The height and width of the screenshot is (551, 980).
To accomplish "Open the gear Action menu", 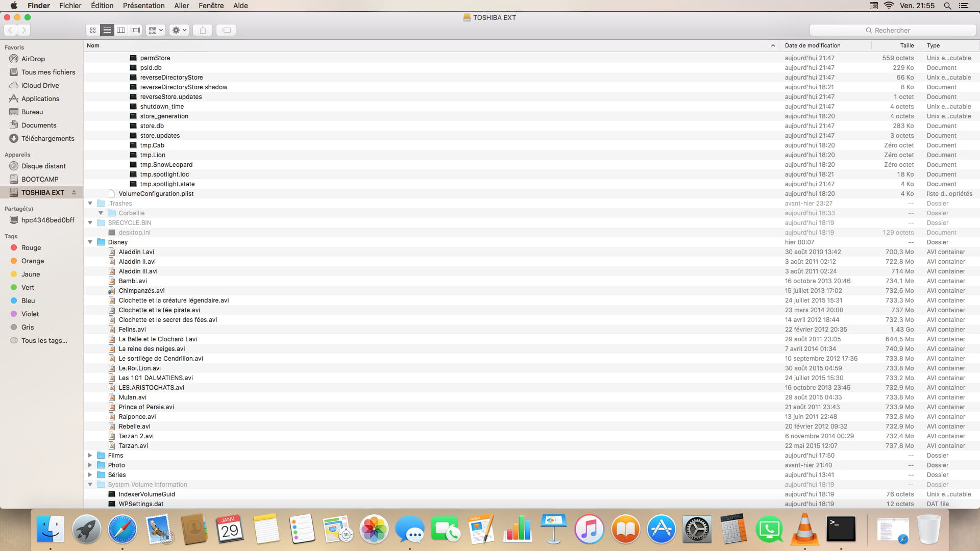I will pos(179,30).
